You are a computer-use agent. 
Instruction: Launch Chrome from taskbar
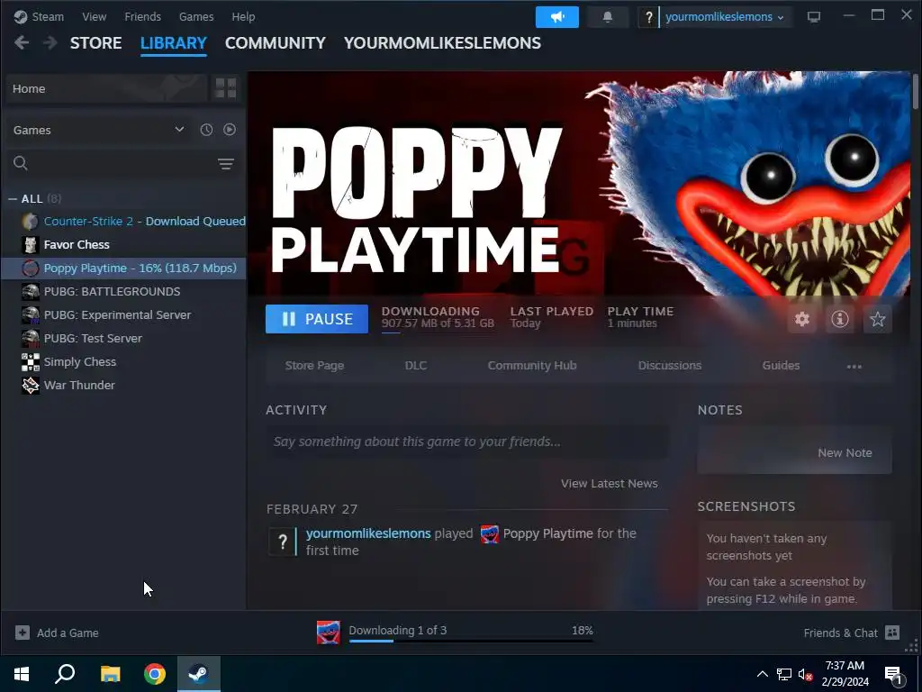(x=155, y=674)
